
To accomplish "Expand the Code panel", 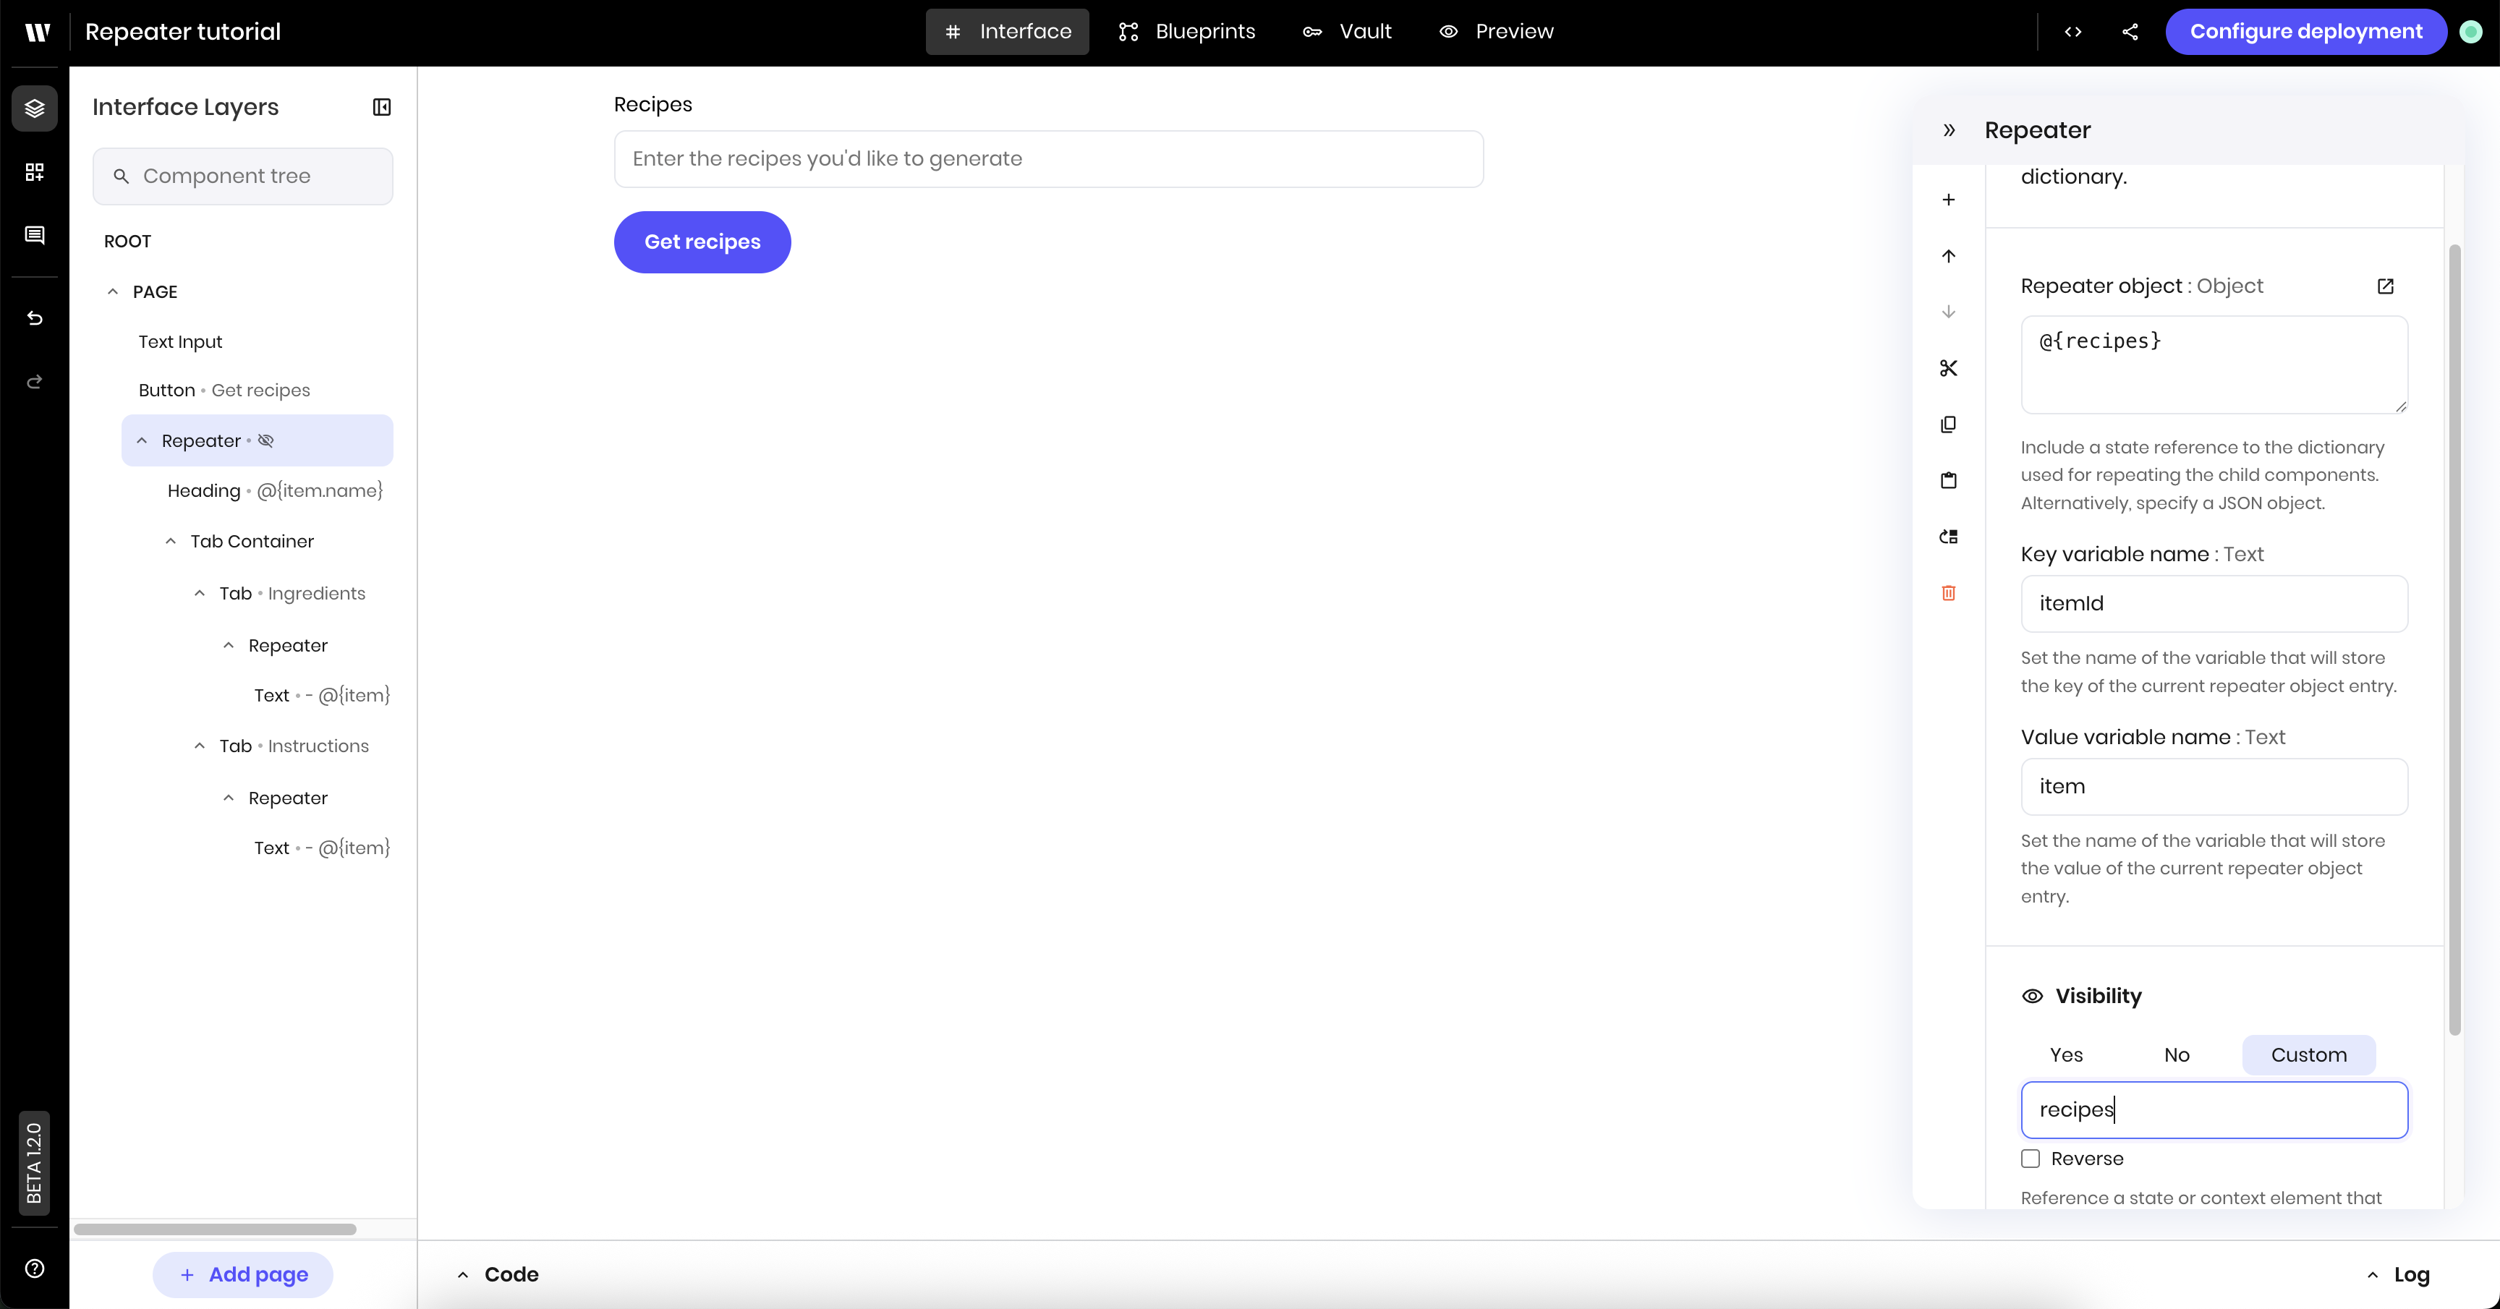I will point(498,1274).
